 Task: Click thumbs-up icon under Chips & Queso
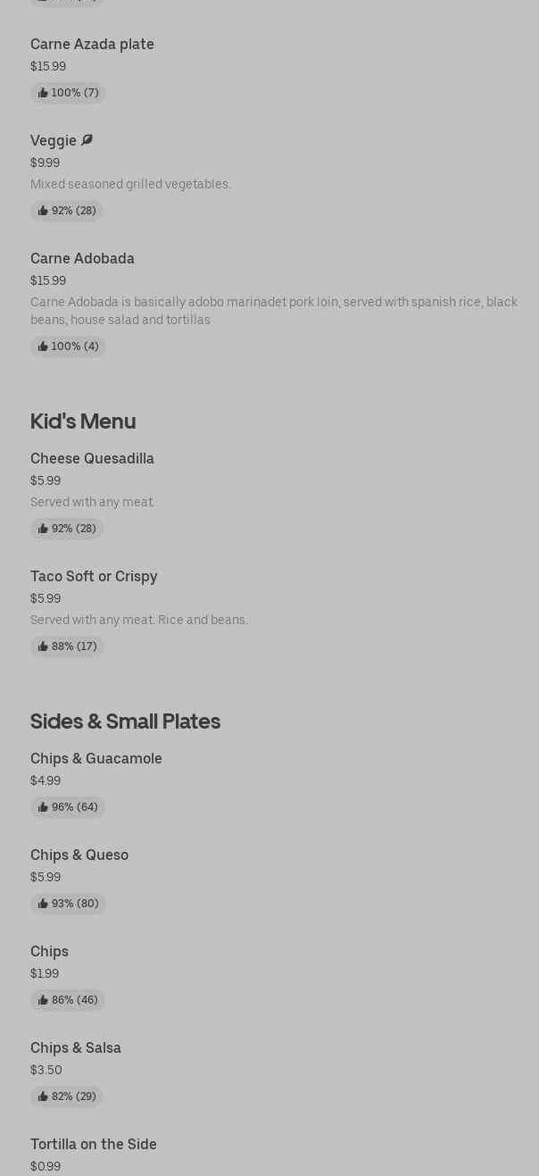point(43,904)
